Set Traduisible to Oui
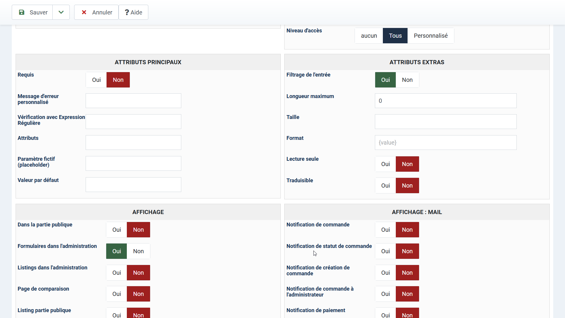Screen dimensions: 565x318 coord(385,185)
